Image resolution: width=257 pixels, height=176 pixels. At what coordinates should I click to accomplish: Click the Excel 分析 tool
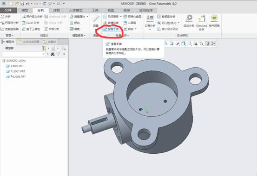(x=31, y=23)
